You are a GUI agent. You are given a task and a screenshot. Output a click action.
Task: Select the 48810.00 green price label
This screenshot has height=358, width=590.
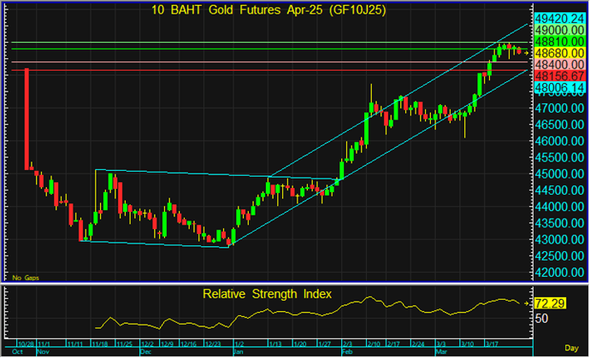(x=559, y=41)
